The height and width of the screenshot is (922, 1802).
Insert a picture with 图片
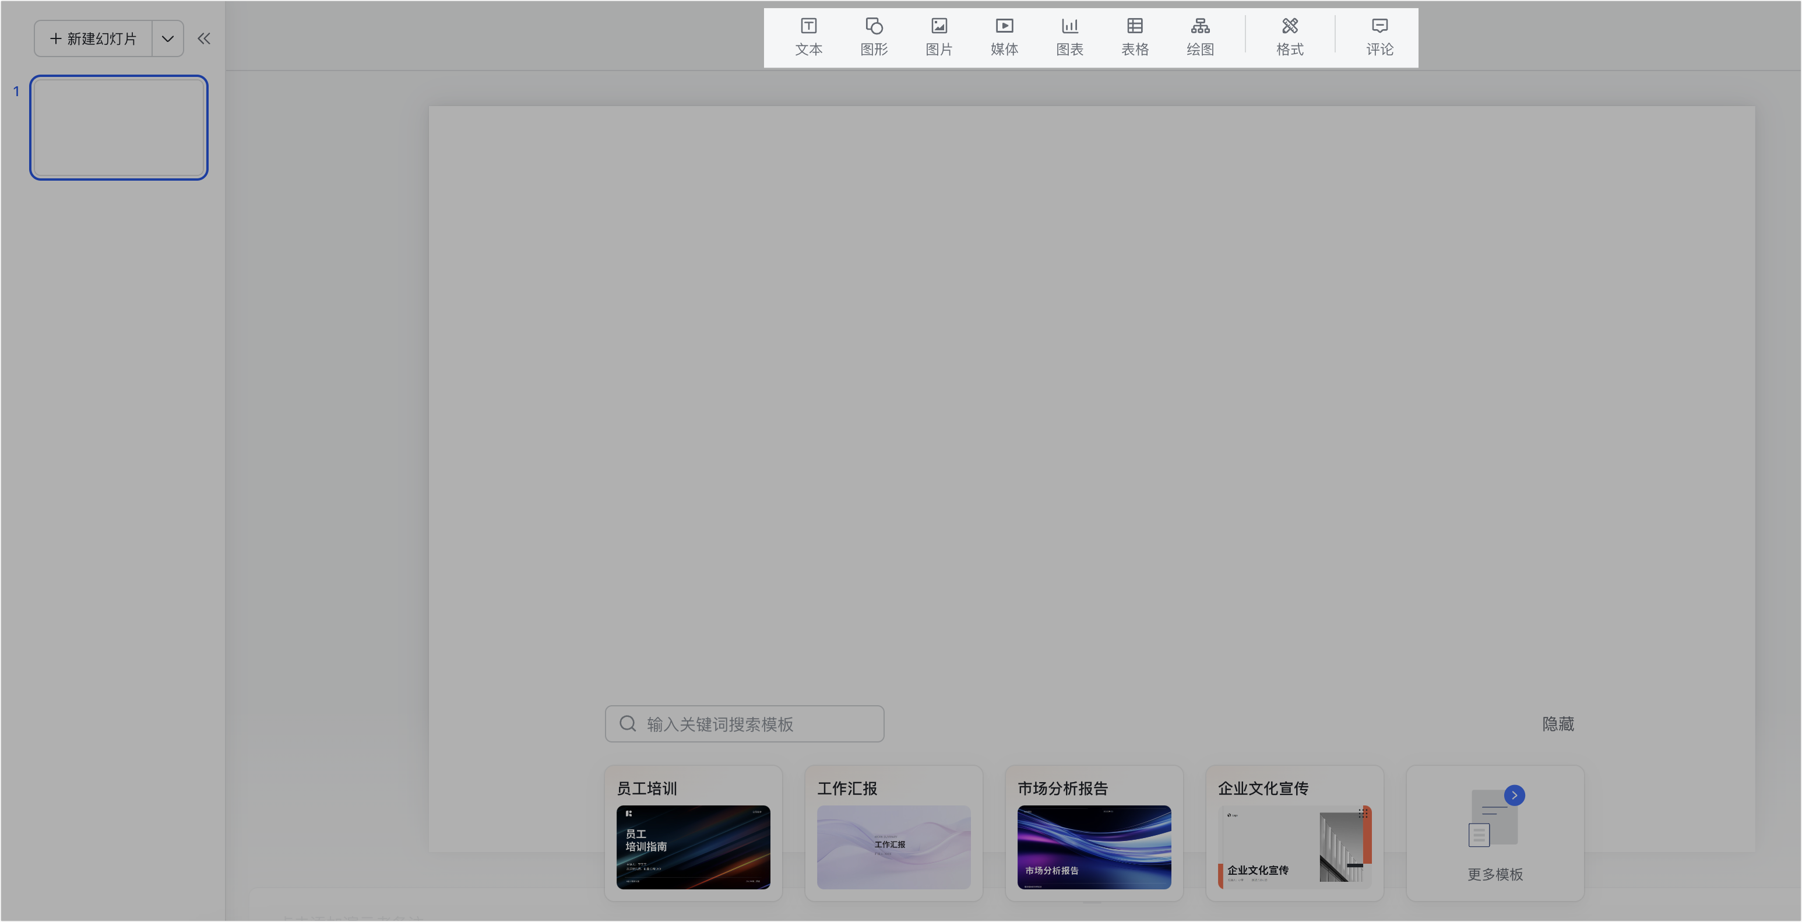[939, 37]
